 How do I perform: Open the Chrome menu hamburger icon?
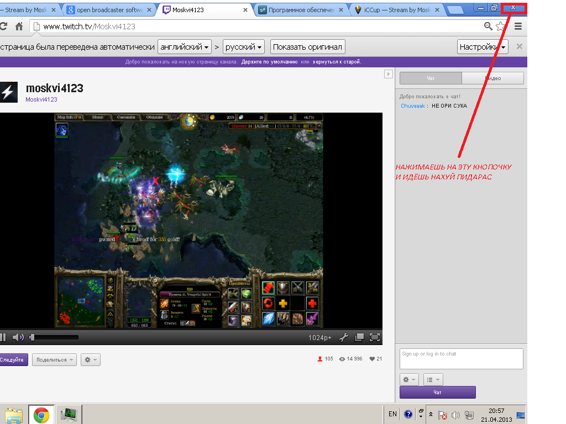(x=518, y=26)
